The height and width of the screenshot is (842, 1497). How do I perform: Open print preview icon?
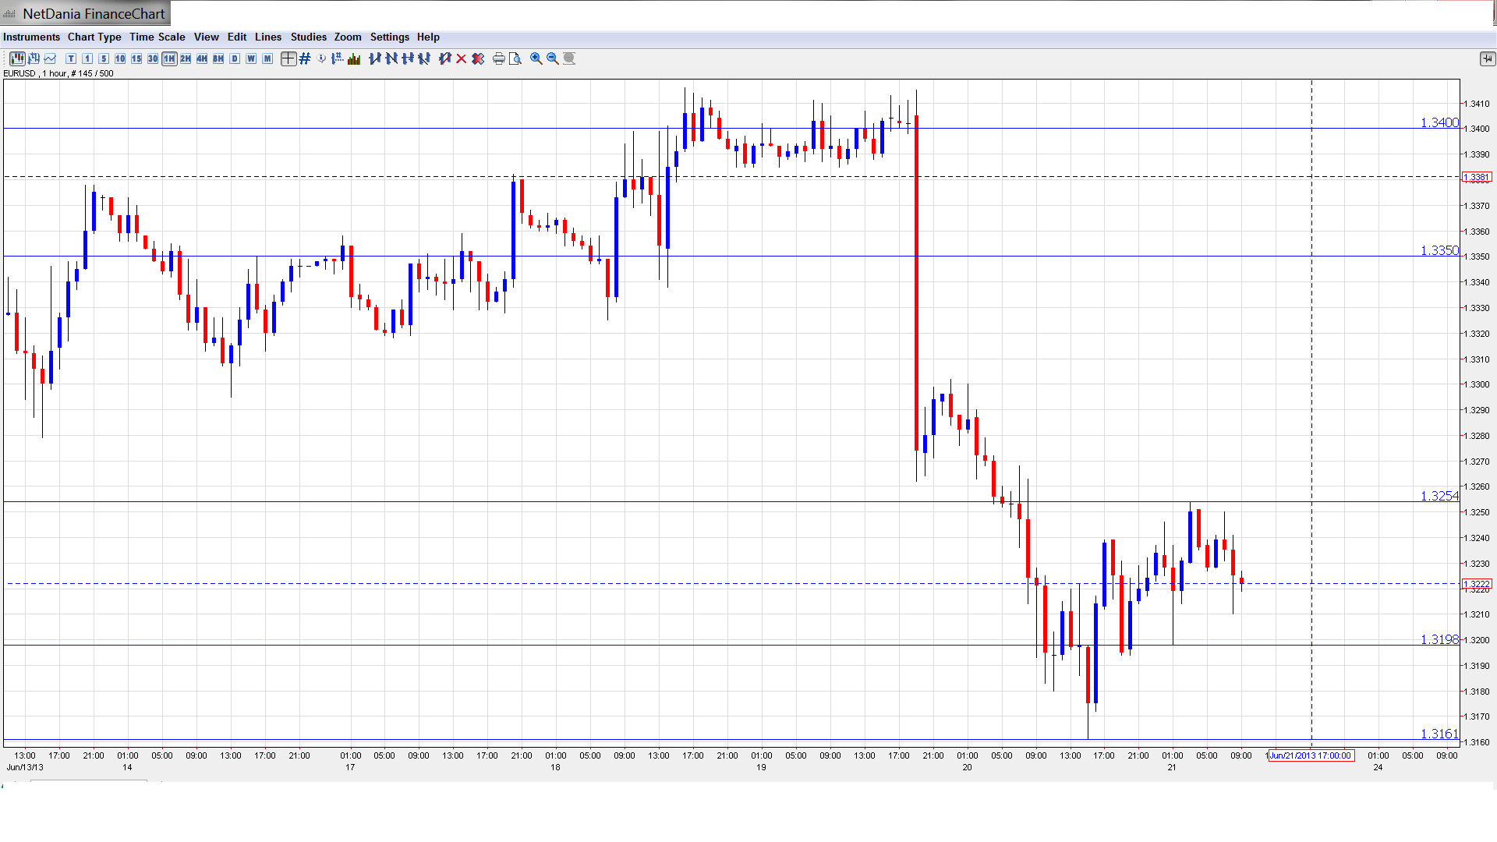(515, 58)
